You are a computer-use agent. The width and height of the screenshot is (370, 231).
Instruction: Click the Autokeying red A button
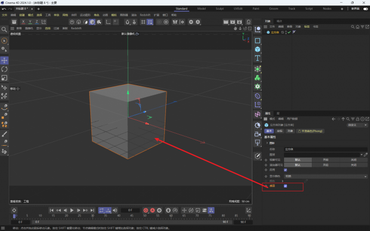153,210
